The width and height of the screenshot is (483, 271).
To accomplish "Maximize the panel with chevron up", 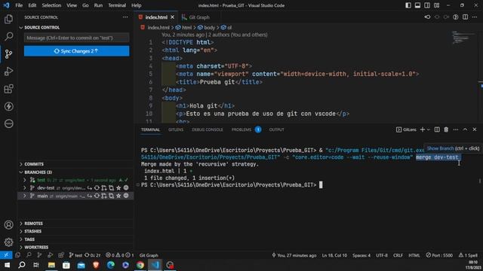I will click(465, 129).
